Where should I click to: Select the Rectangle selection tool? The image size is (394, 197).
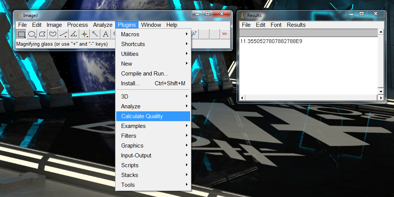(22, 34)
